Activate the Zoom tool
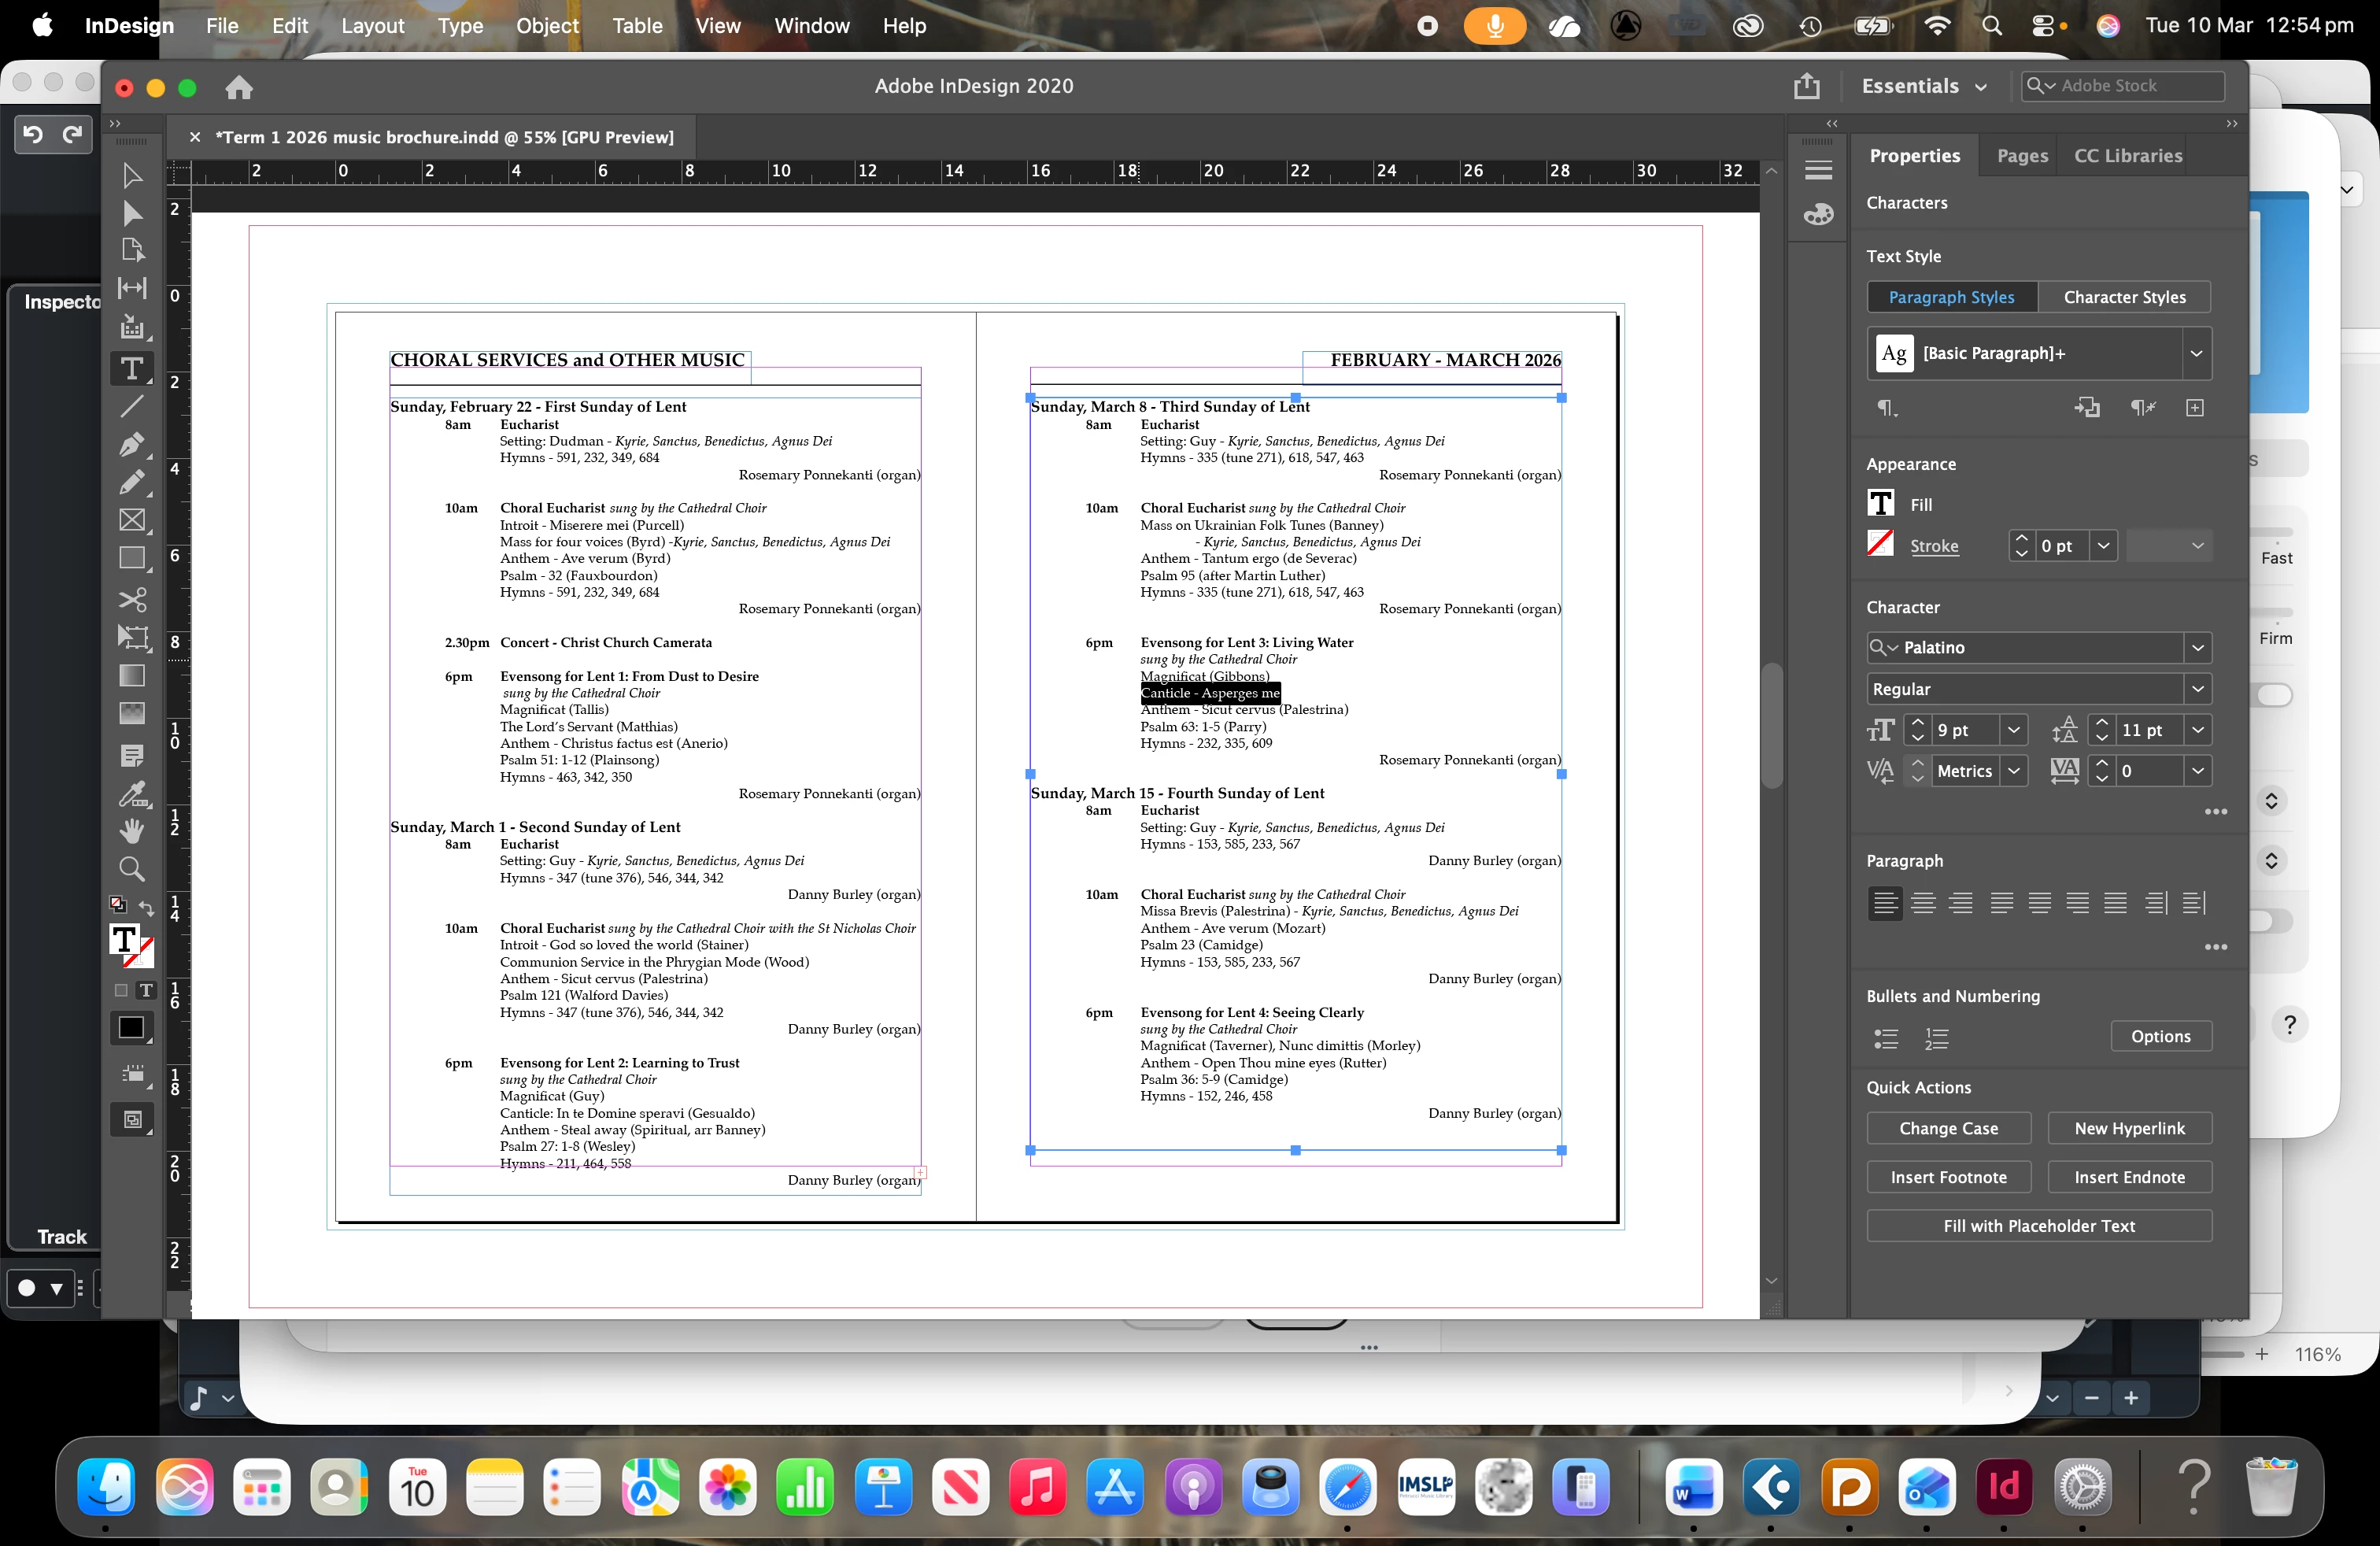Viewport: 2380px width, 1546px height. (x=131, y=868)
